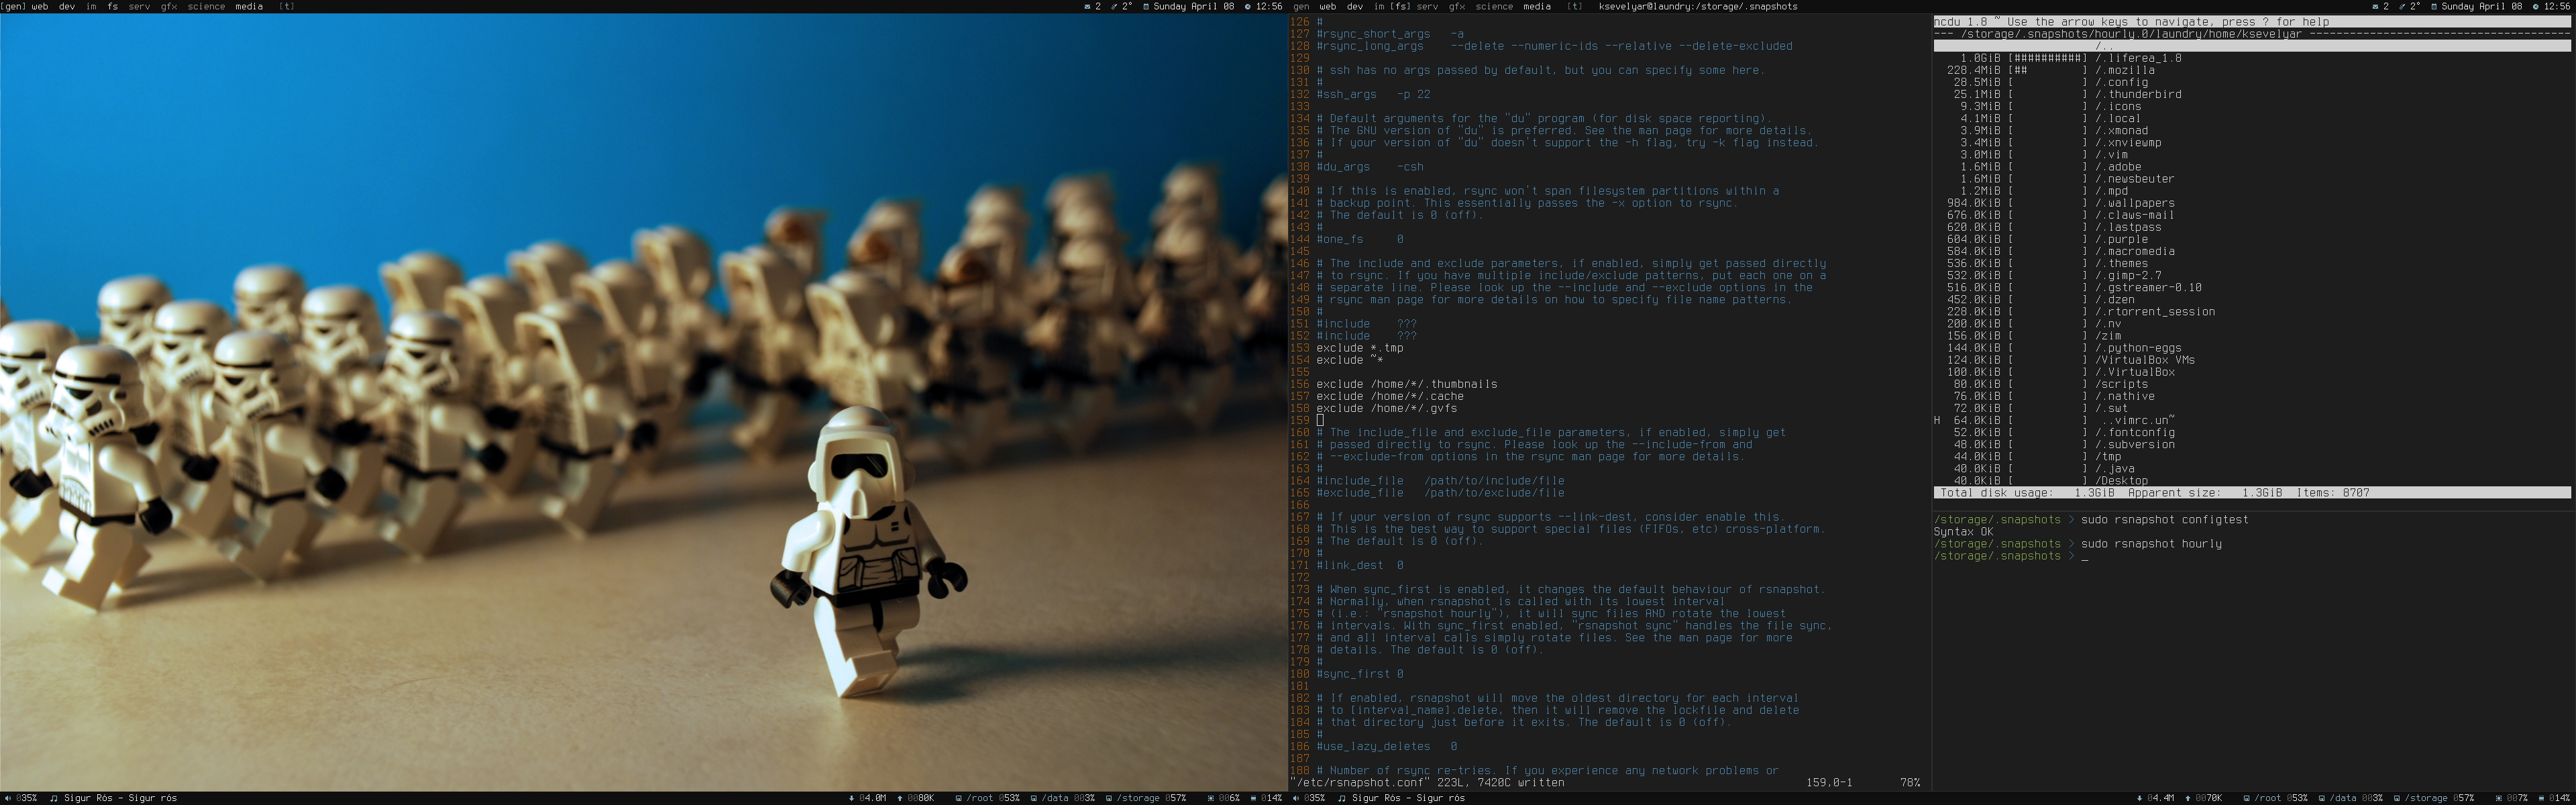Screen dimensions: 2576x805
Task: Click the download arrow icon beside 4.0M
Action: pos(851,798)
